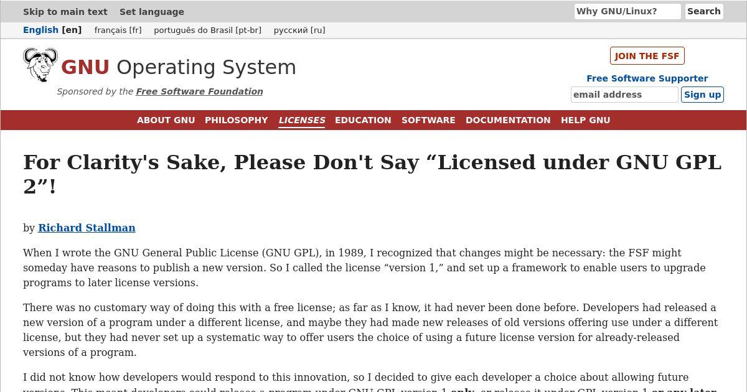Open Free Software Foundation sponsor link
The height and width of the screenshot is (392, 747).
click(x=199, y=91)
